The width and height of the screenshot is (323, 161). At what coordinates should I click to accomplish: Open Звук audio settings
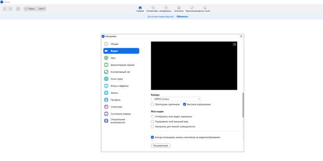click(121, 58)
